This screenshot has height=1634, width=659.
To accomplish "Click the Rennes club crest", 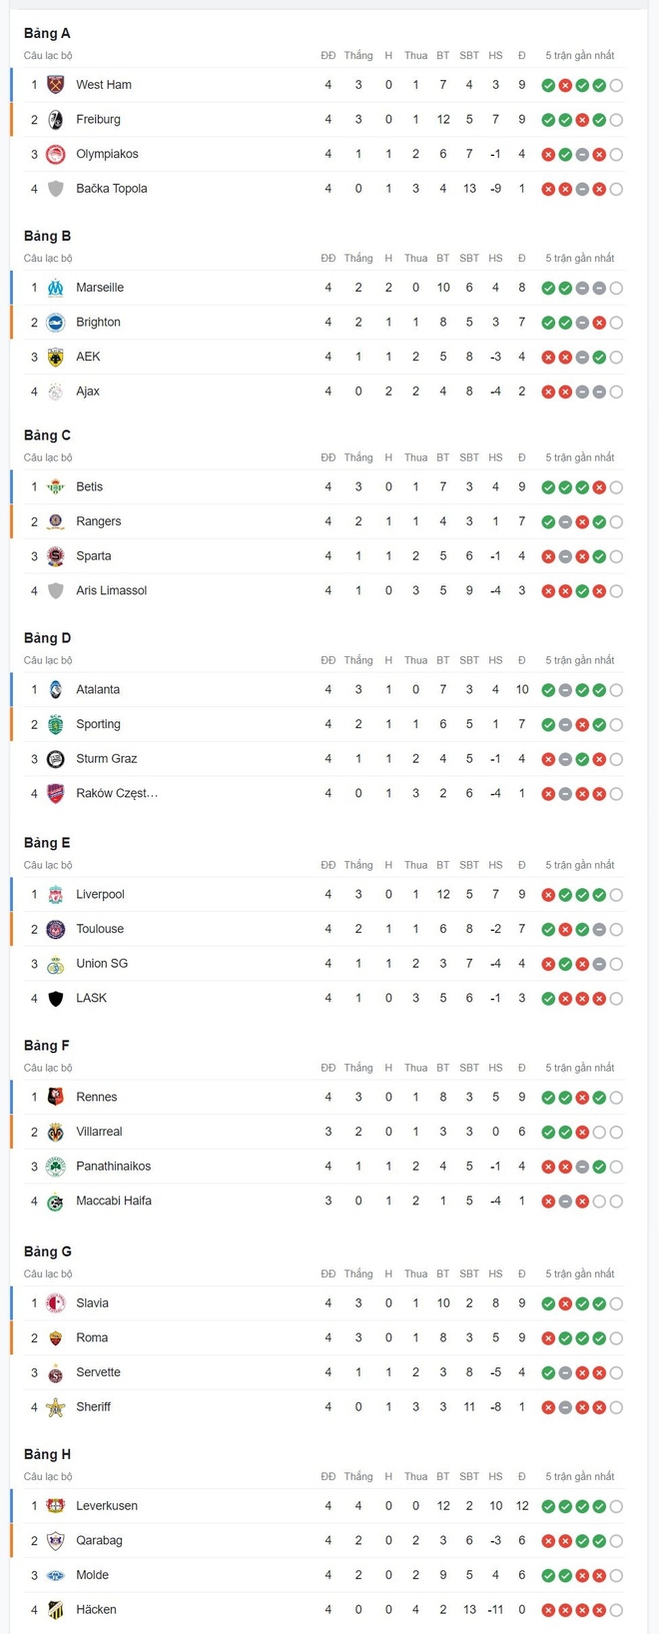I will [56, 1098].
